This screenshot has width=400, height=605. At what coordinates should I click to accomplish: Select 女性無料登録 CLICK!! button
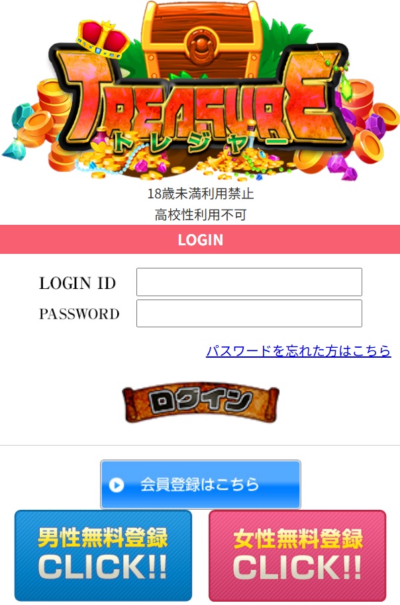click(297, 555)
